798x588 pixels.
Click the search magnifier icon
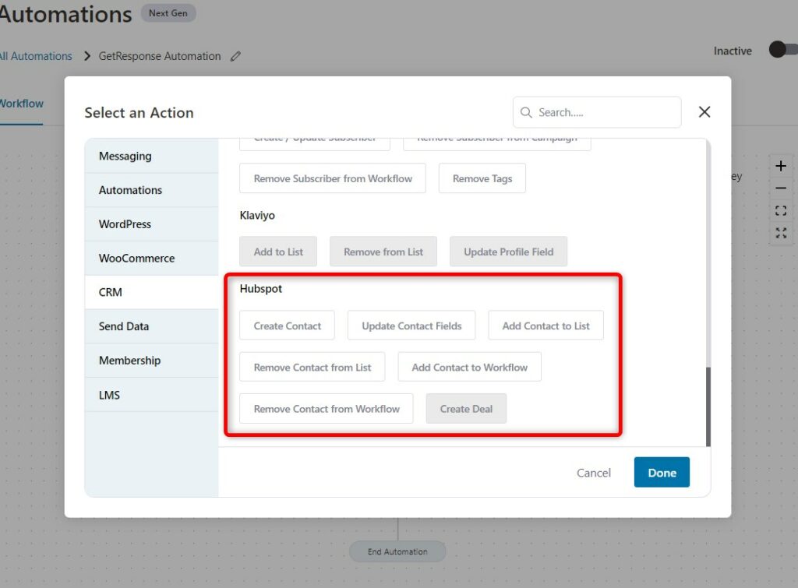click(526, 112)
